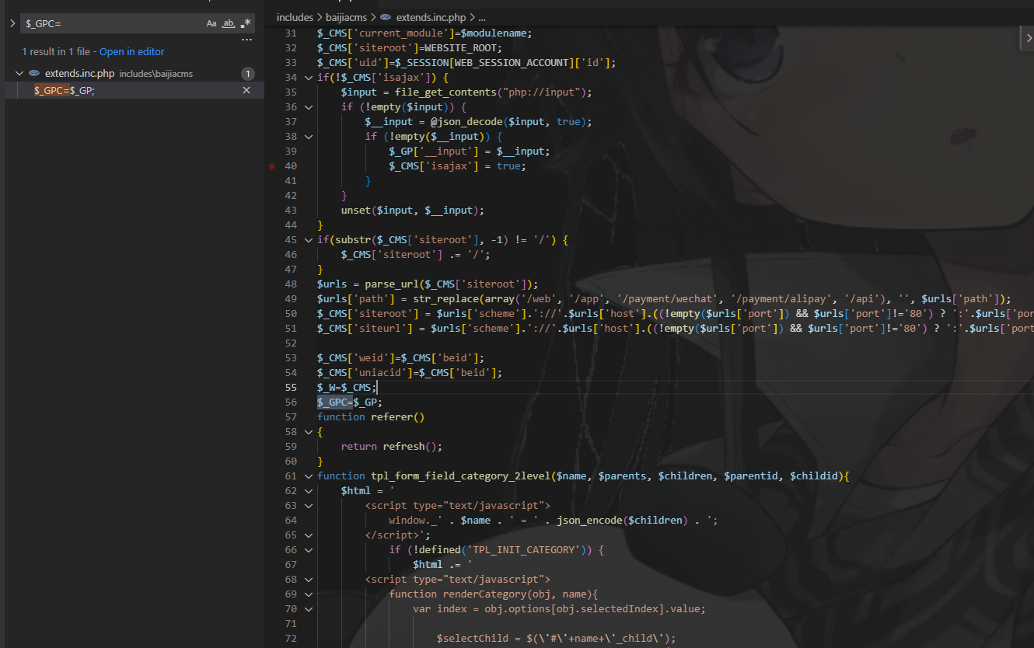Viewport: 1034px width, 648px height.
Task: Select the $_GPC=$_GP; search result row
Action: coord(134,91)
